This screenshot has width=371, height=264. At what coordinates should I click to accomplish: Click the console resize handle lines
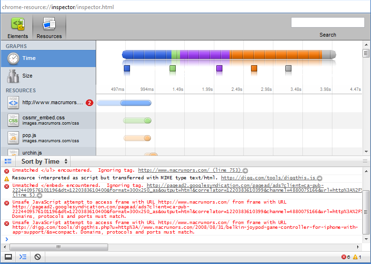(365, 161)
